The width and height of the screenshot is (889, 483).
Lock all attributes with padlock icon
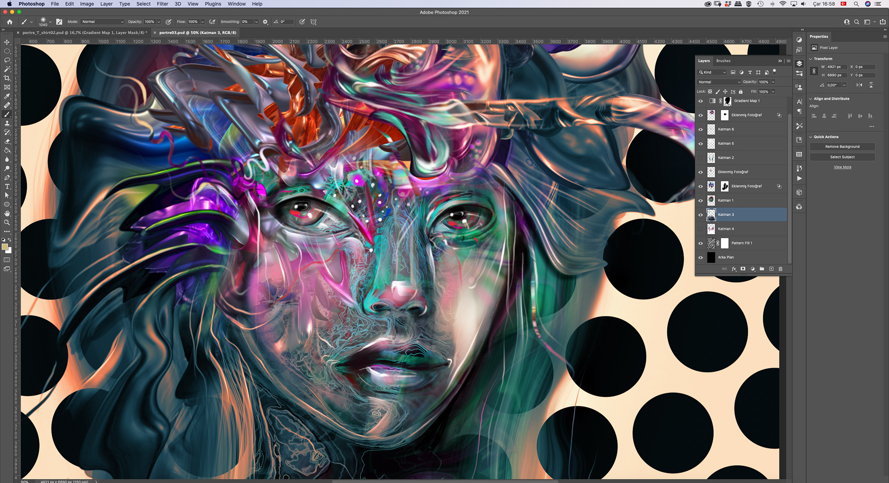[x=741, y=92]
